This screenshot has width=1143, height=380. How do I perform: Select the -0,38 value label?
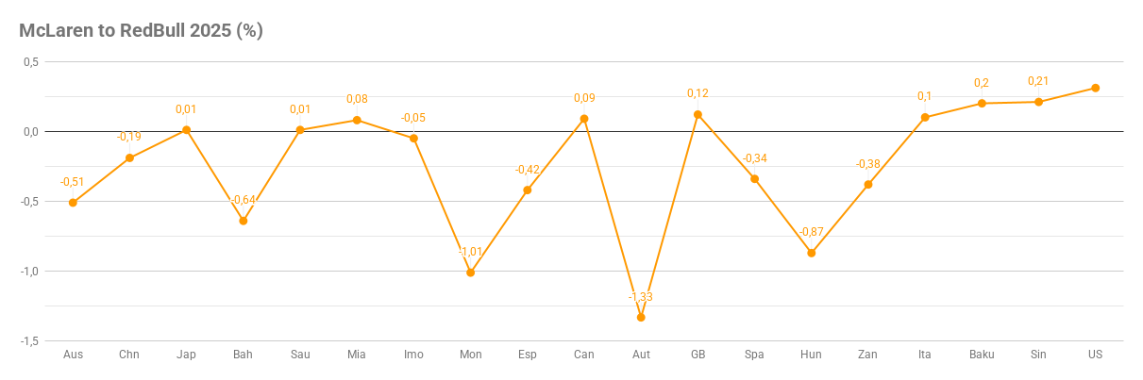tap(867, 164)
